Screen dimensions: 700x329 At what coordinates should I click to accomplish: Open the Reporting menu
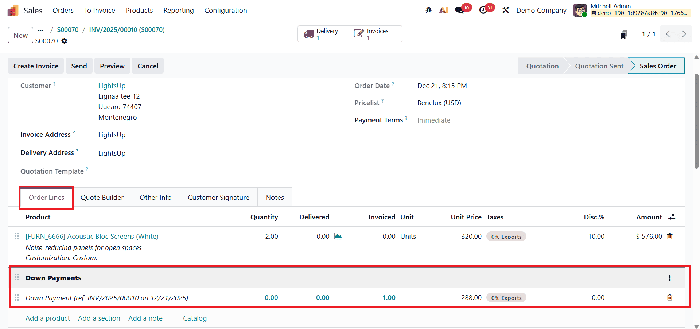pyautogui.click(x=178, y=10)
